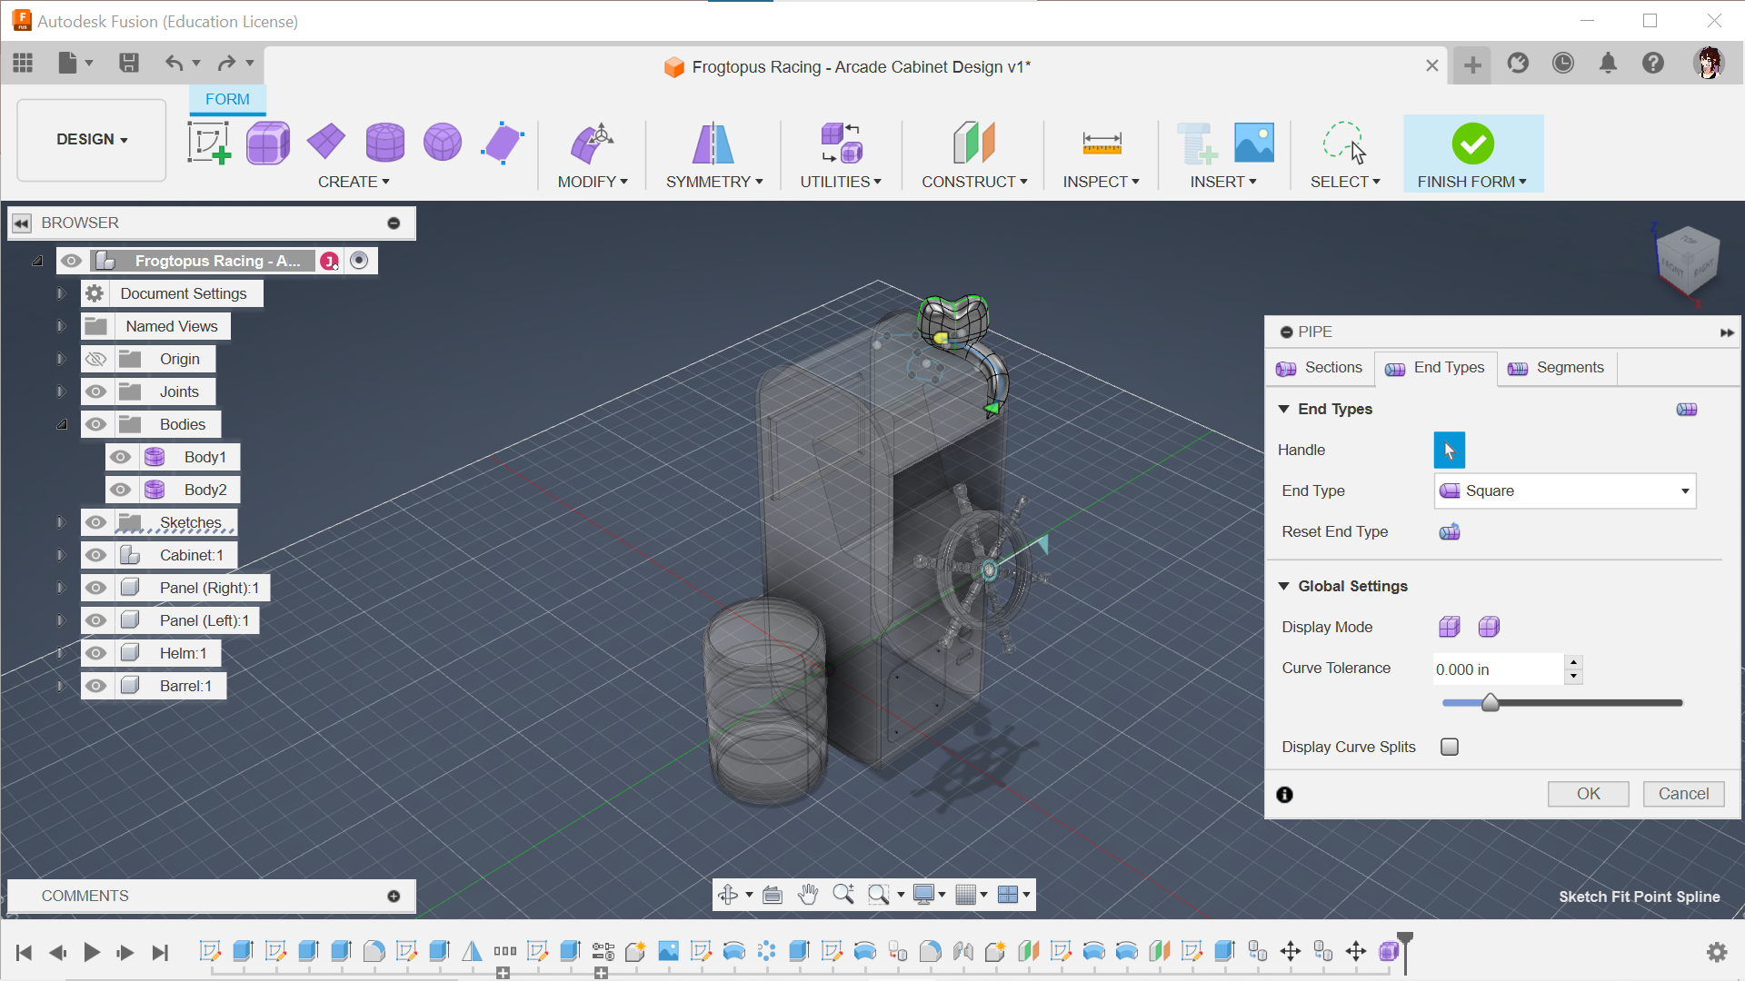Open the End Type Square dropdown
This screenshot has width=1745, height=981.
pyautogui.click(x=1565, y=490)
